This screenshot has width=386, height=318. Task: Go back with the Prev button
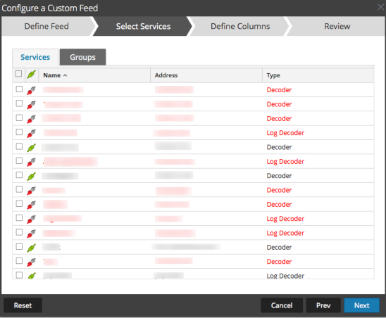(323, 305)
